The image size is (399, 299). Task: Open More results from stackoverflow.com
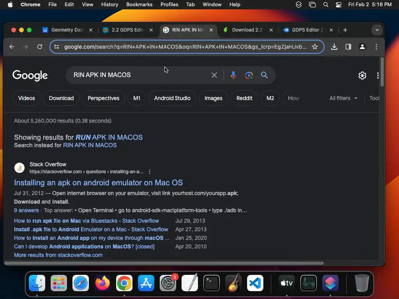[58, 255]
